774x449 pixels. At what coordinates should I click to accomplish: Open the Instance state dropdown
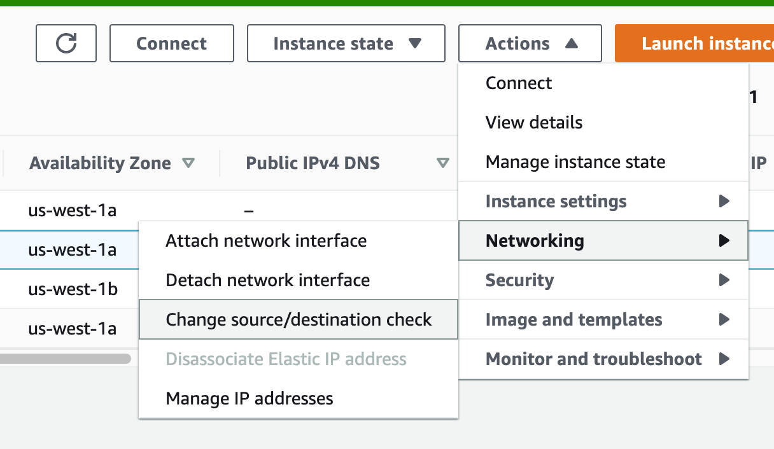tap(346, 43)
